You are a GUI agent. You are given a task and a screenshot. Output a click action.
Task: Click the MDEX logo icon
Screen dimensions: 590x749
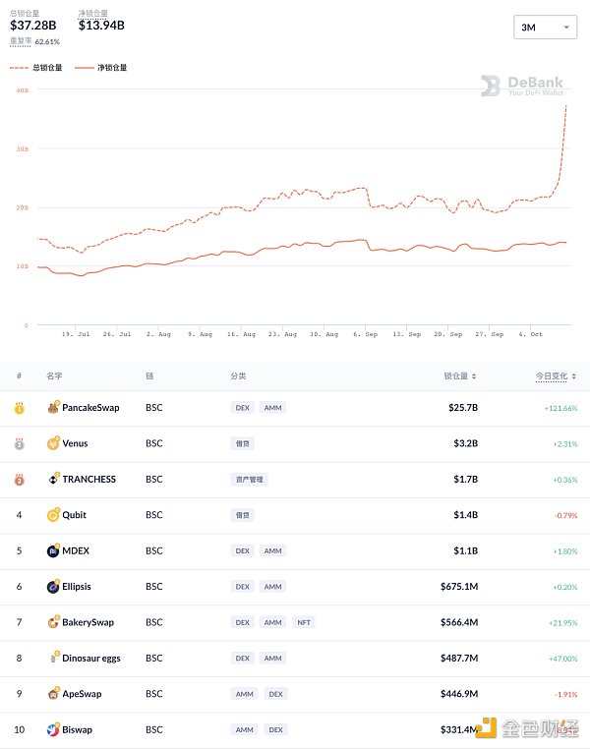click(53, 550)
